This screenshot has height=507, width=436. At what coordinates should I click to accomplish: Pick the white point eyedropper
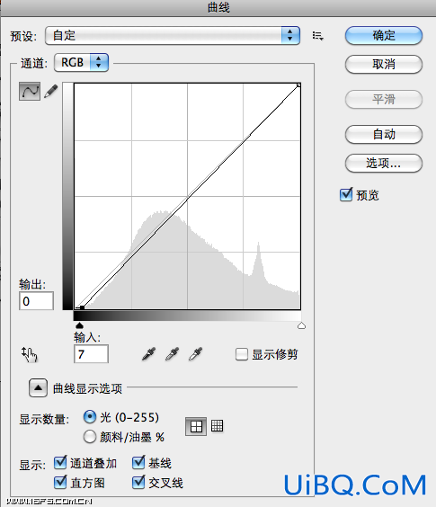[x=195, y=354]
